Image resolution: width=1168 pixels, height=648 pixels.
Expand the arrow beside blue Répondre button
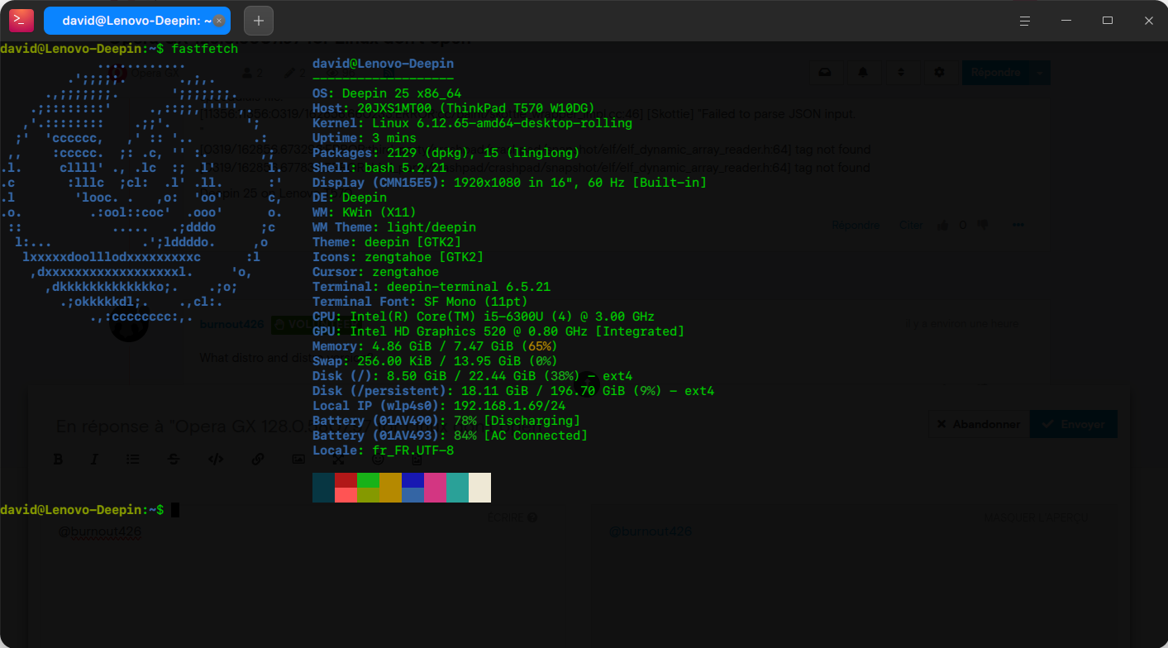1041,73
